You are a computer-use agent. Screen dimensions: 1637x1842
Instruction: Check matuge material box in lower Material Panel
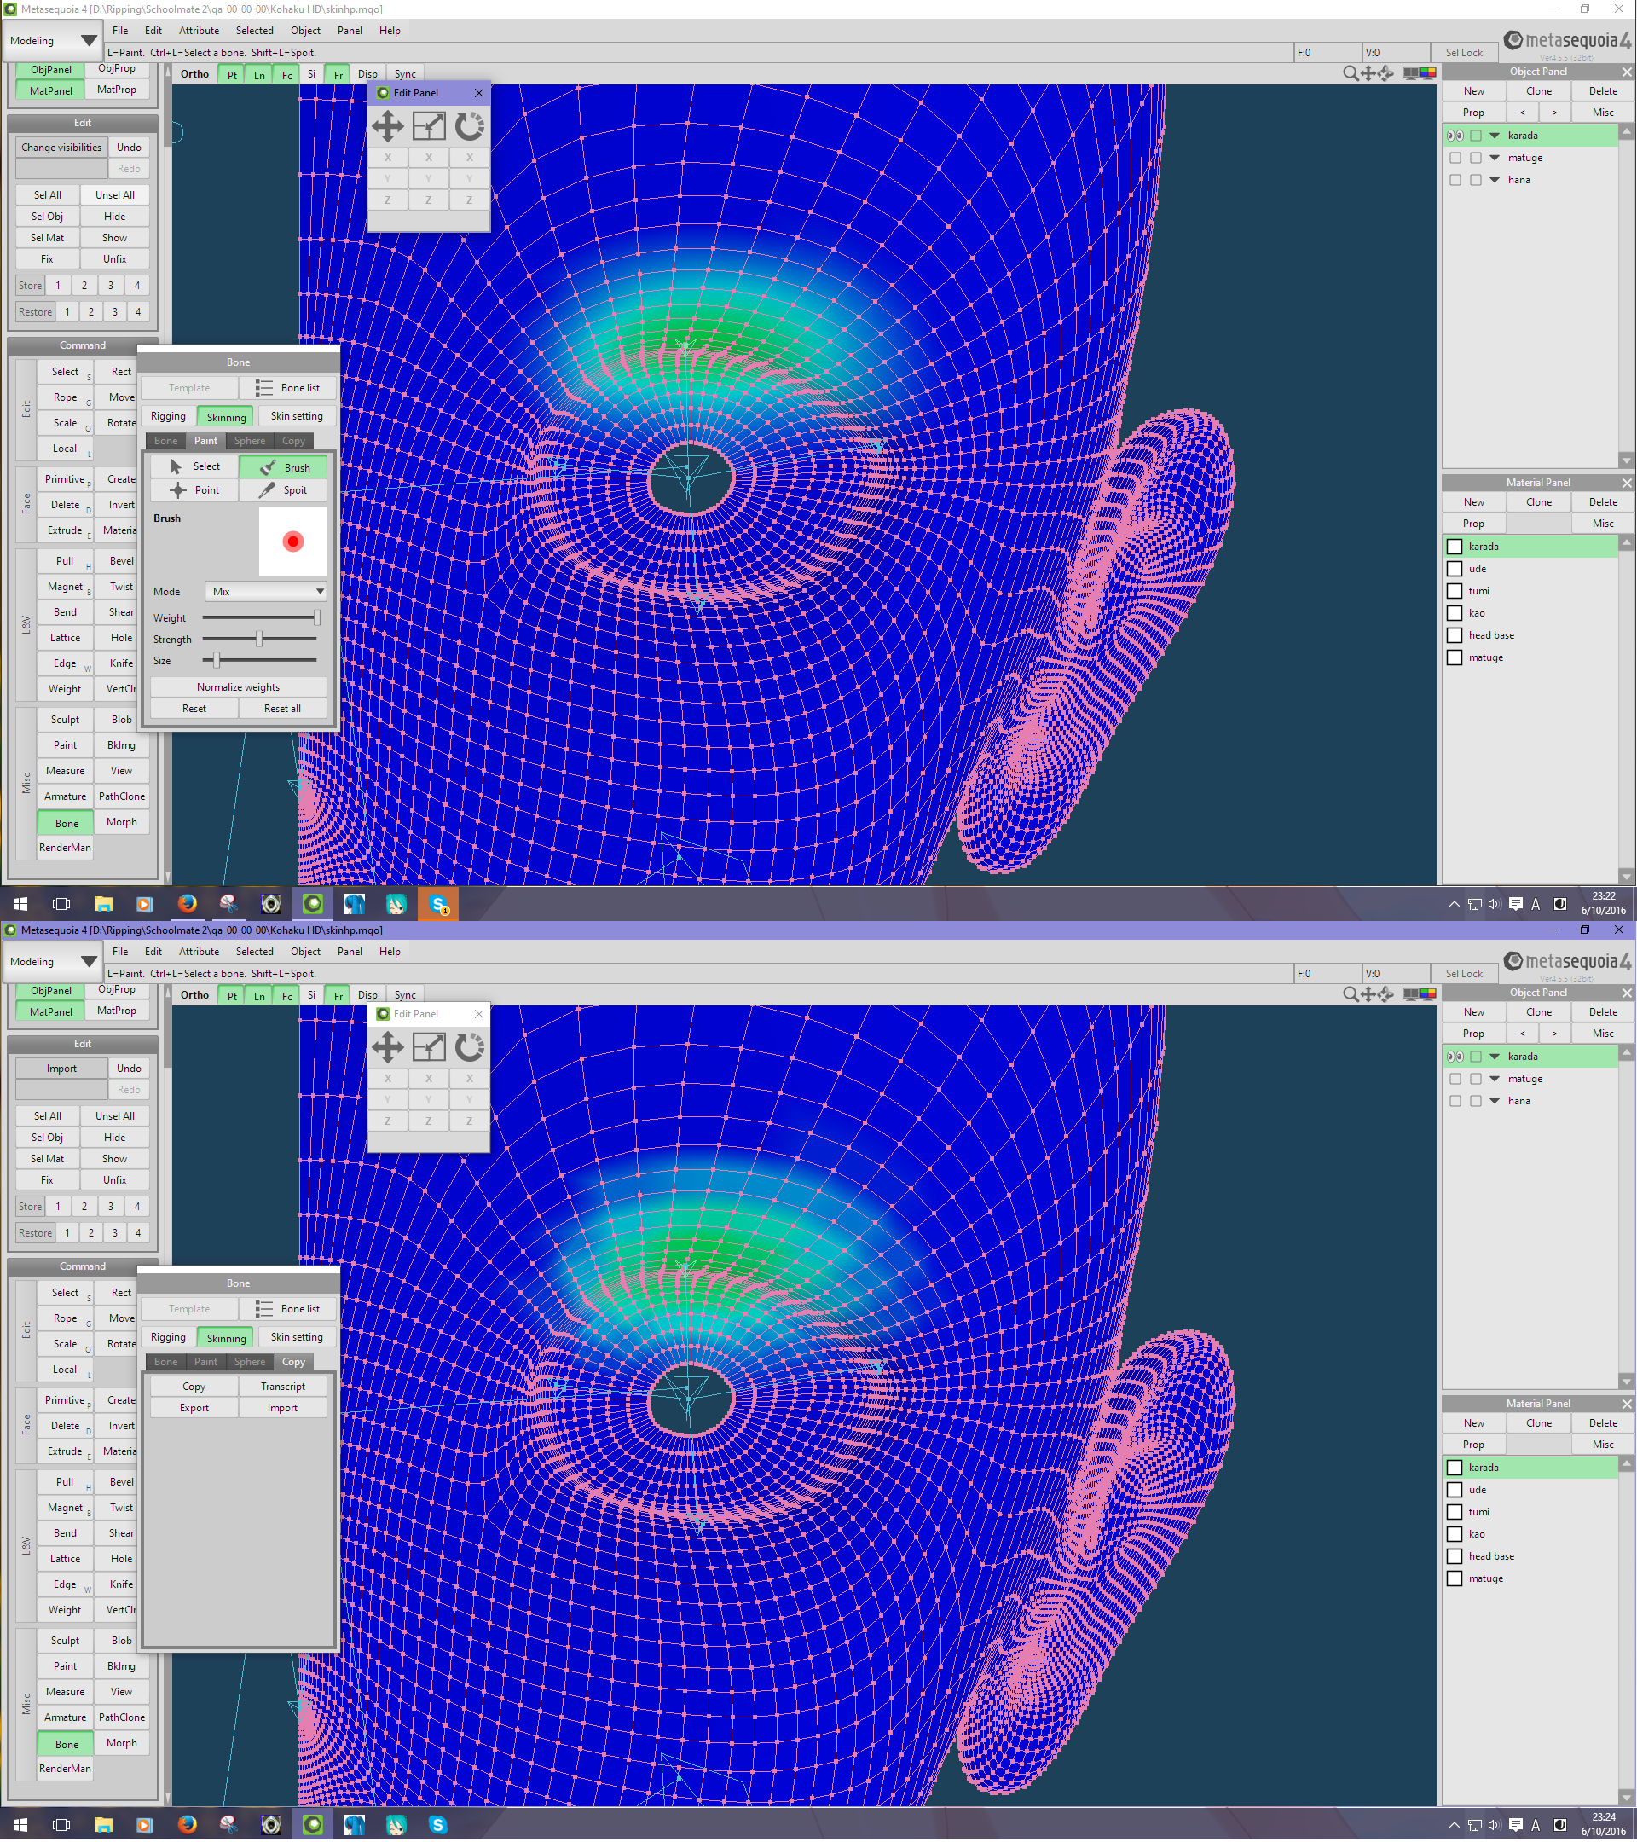1454,1579
